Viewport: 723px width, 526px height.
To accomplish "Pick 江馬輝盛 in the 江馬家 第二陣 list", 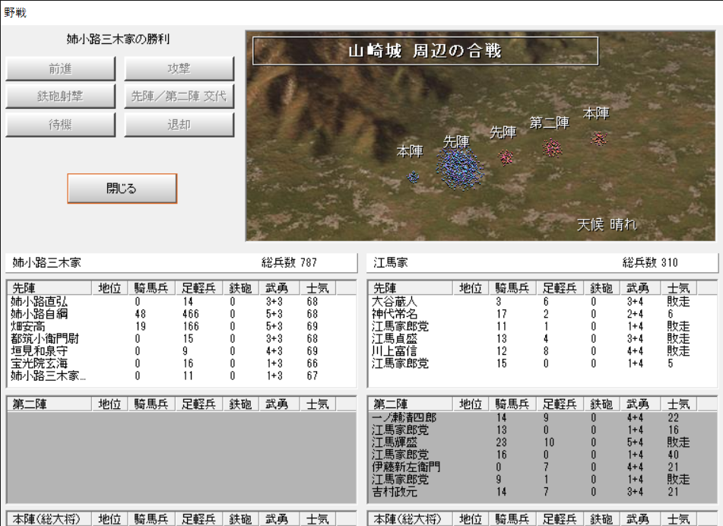I will point(395,442).
